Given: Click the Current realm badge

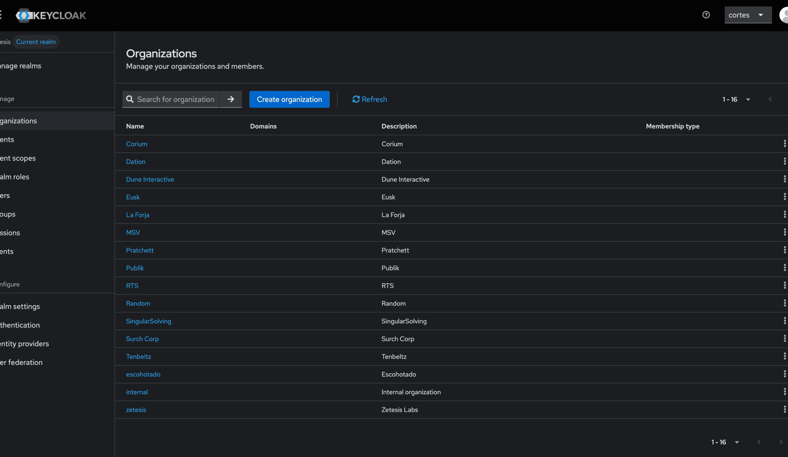Looking at the screenshot, I should pyautogui.click(x=36, y=42).
